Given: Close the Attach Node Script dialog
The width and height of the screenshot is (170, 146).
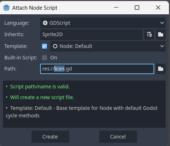Looking at the screenshot, I should [x=158, y=8].
